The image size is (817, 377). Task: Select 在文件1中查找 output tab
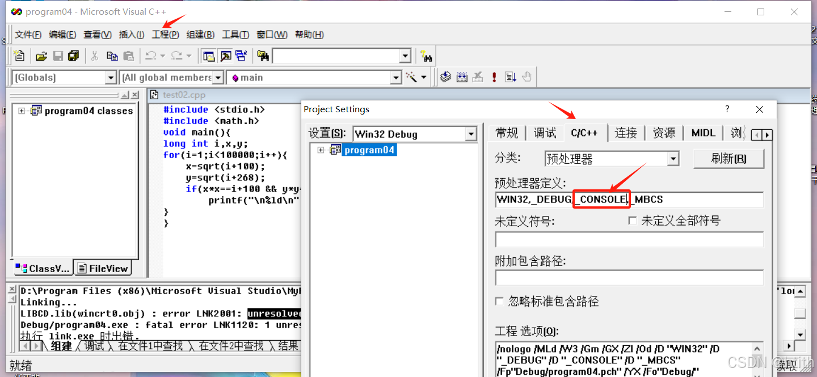coord(151,345)
